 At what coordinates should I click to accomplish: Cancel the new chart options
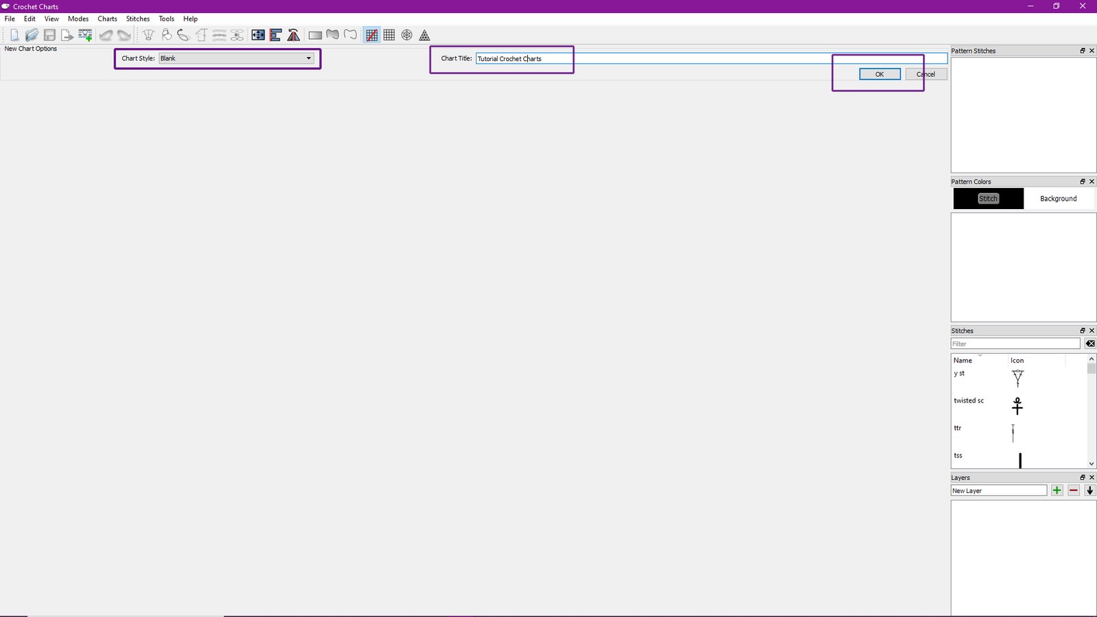[926, 74]
